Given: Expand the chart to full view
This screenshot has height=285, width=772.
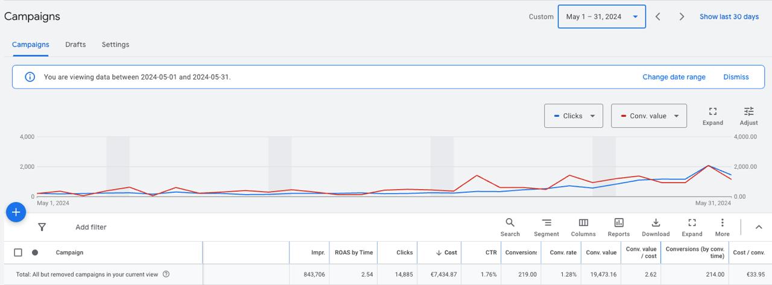Looking at the screenshot, I should [x=712, y=115].
